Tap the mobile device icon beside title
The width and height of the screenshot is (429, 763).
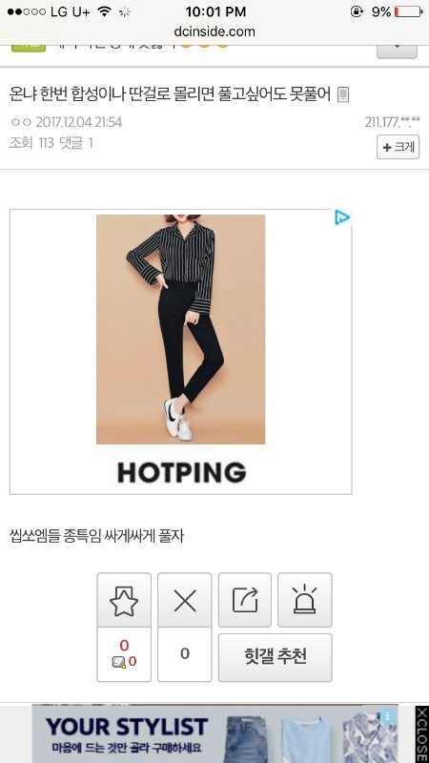343,94
